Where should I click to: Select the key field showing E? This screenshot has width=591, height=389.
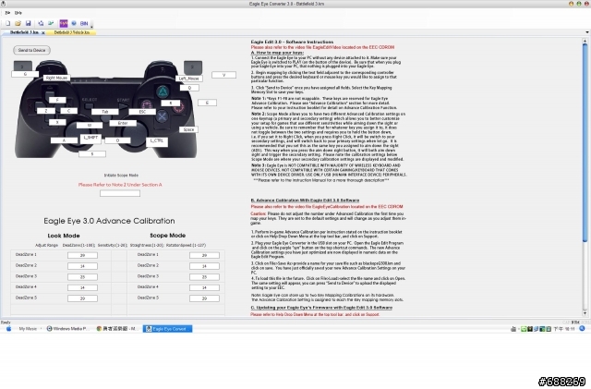[207, 103]
